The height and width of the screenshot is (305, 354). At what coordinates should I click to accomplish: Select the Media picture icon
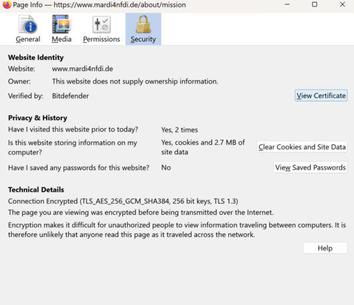[61, 25]
